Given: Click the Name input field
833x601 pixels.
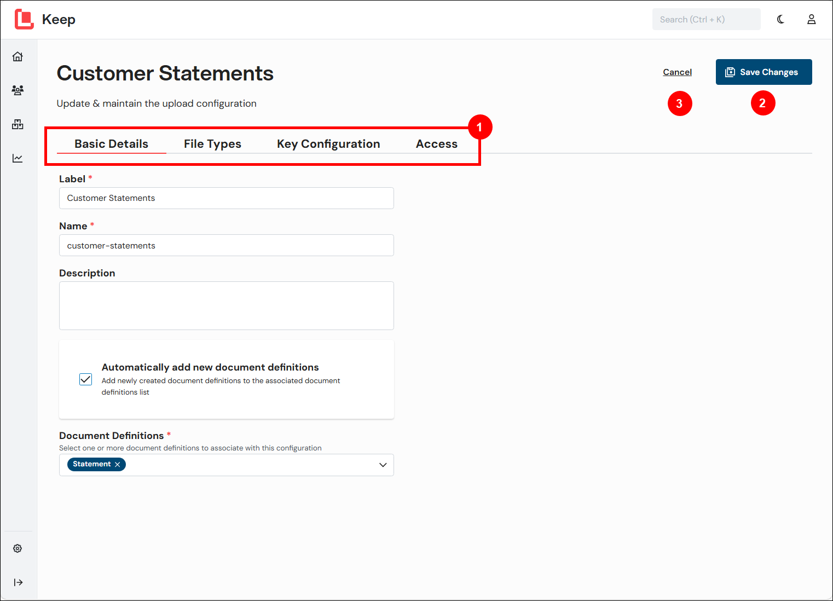Looking at the screenshot, I should pyautogui.click(x=227, y=245).
